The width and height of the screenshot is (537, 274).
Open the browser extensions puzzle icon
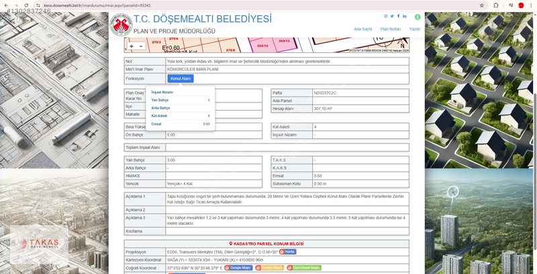(495, 5)
